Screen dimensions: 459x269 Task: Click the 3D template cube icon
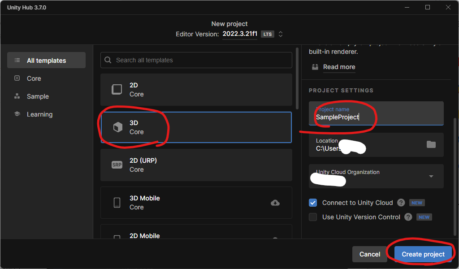tap(118, 127)
